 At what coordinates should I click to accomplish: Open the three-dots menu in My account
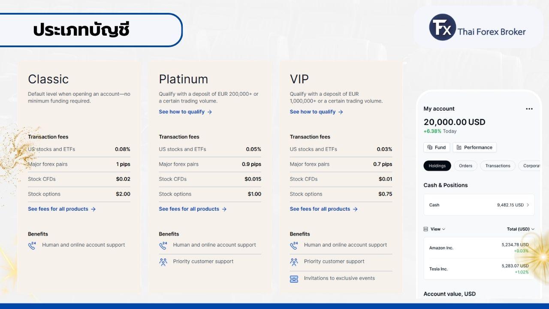point(529,109)
